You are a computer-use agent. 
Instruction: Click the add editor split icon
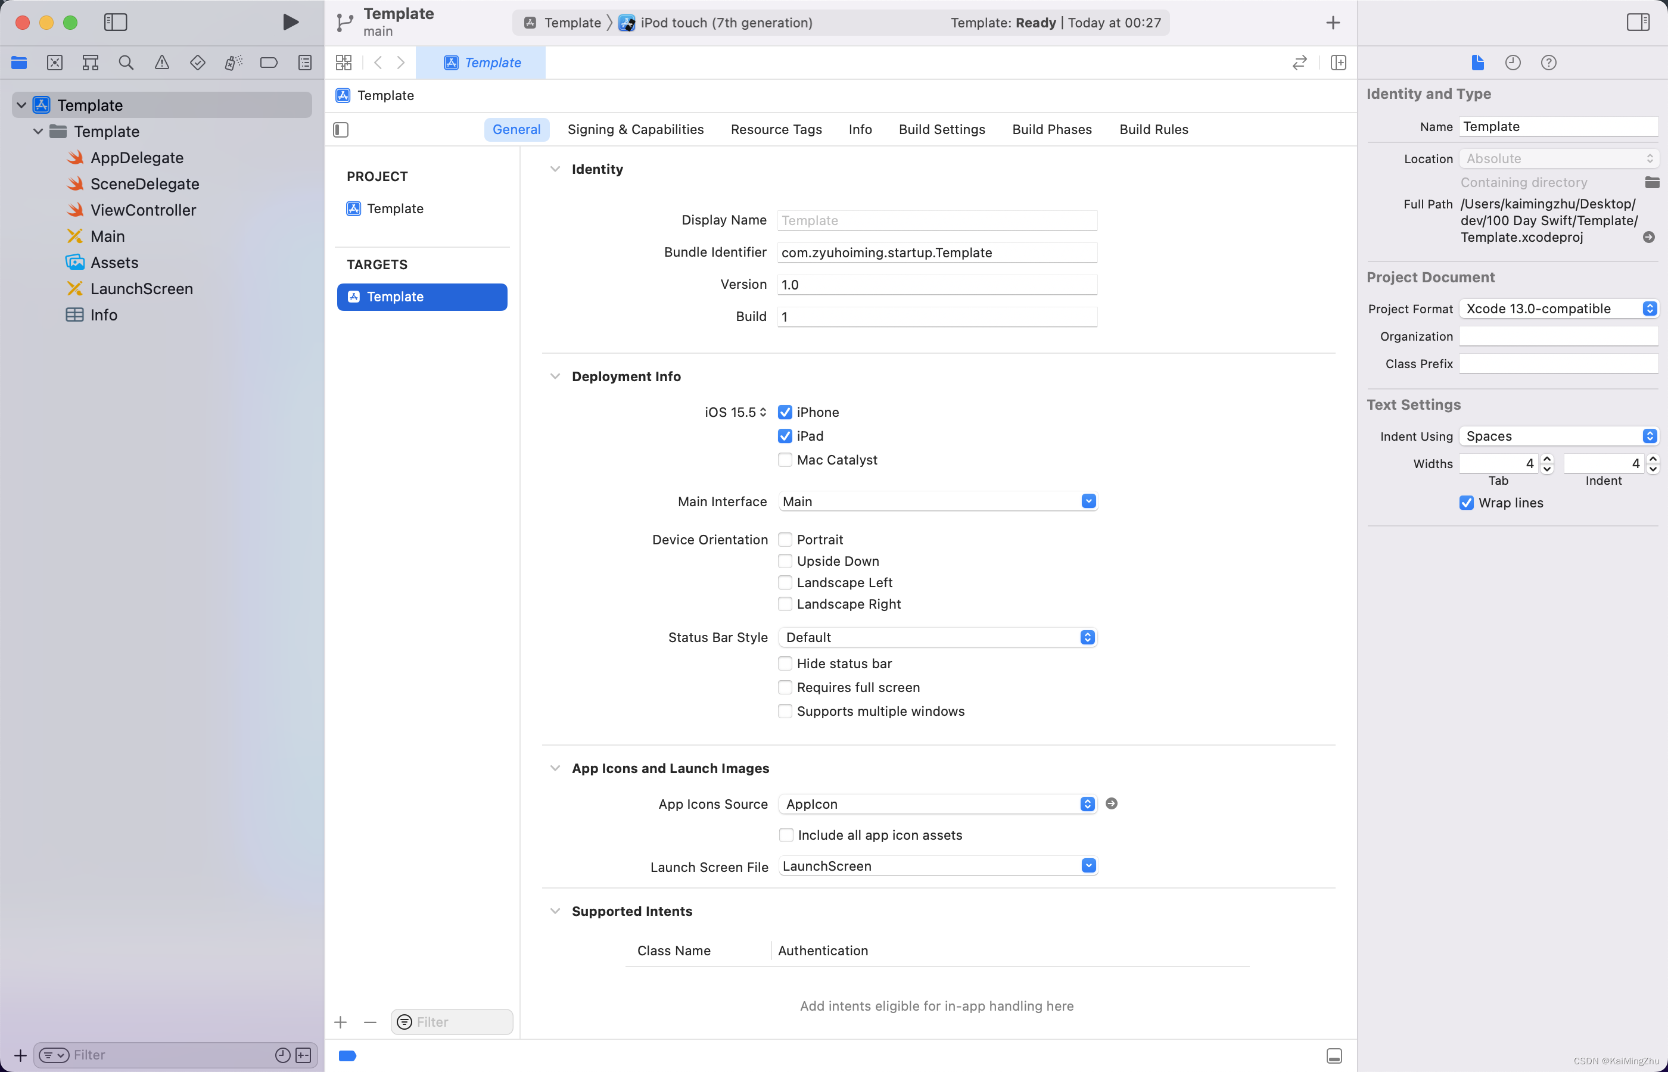click(1338, 63)
